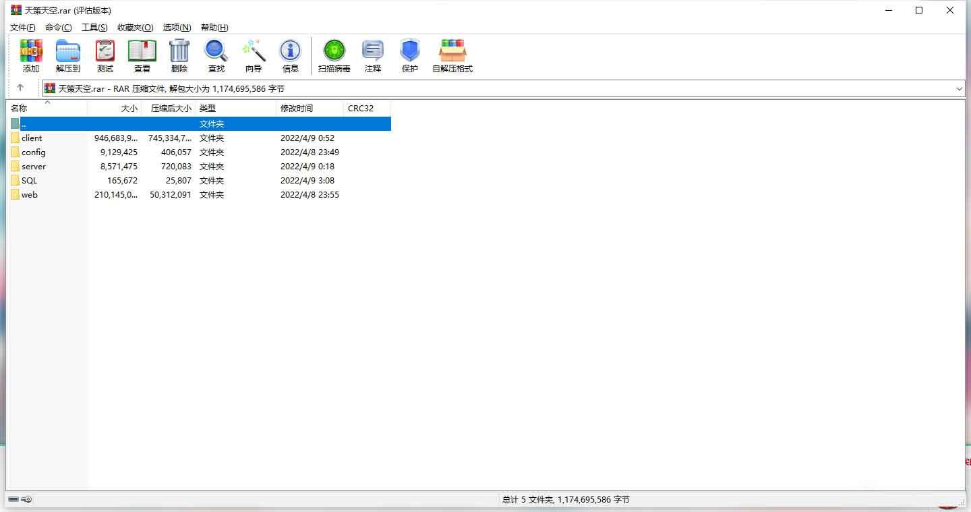Open the 向导 (Wizard) wand icon
The width and height of the screenshot is (971, 512).
pyautogui.click(x=254, y=51)
